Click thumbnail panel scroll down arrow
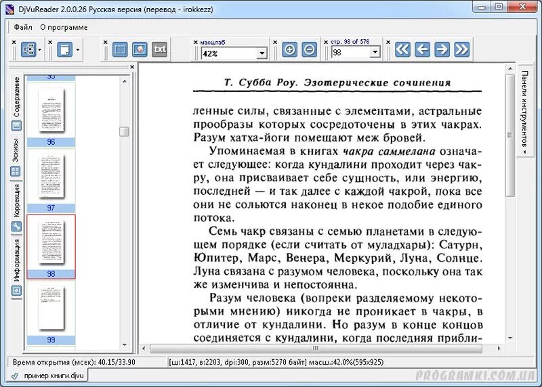Screen dimensions: 542x387 pos(125,344)
